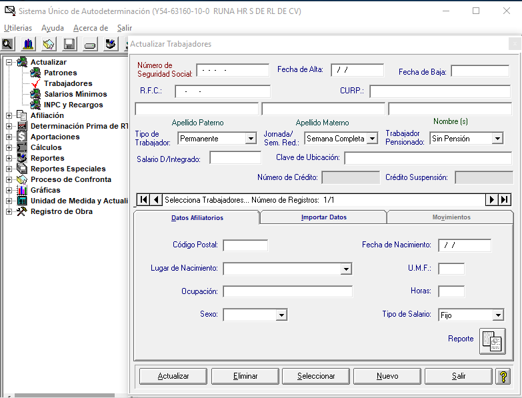Go to previous worker record
522x398 pixels.
[x=156, y=199]
